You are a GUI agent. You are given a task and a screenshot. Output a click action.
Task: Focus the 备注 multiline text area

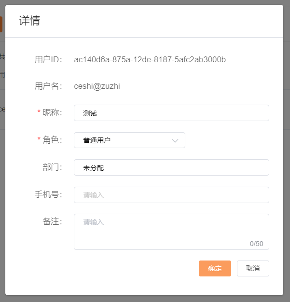(x=171, y=231)
